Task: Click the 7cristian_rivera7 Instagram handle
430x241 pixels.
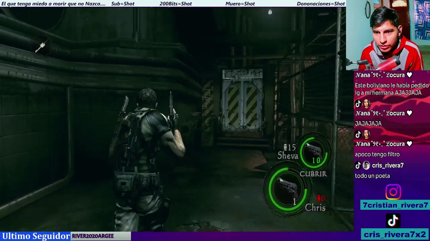Action: [x=395, y=205]
